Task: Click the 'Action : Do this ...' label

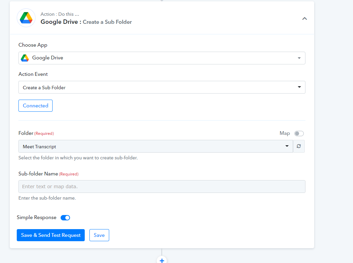Action: pyautogui.click(x=60, y=14)
